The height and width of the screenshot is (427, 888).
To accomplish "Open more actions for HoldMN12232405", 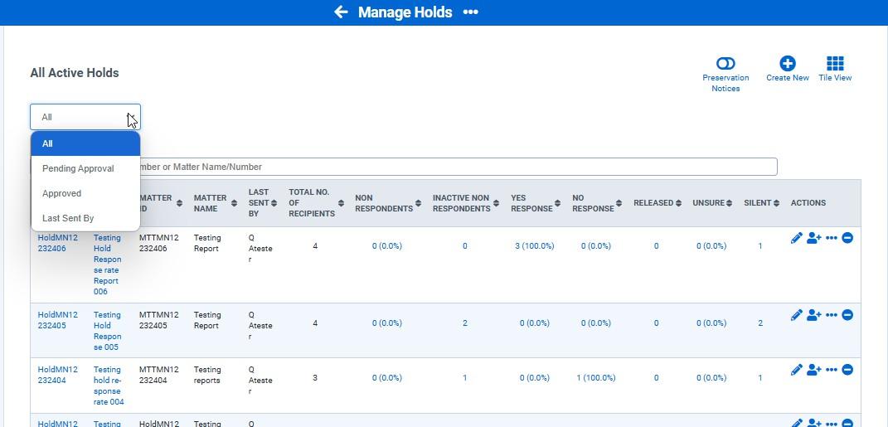I will (x=832, y=315).
